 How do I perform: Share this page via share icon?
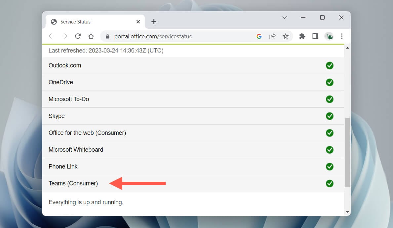[x=272, y=36]
